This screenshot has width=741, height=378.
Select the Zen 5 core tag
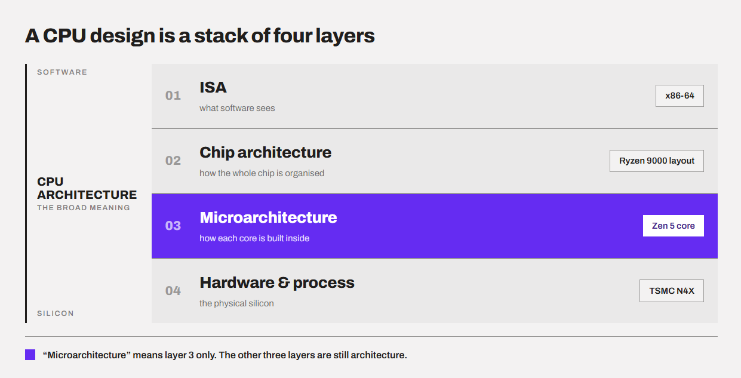point(674,226)
